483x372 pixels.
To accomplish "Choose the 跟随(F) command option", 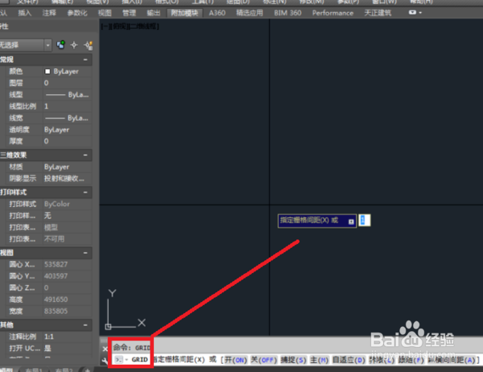I will tap(411, 360).
